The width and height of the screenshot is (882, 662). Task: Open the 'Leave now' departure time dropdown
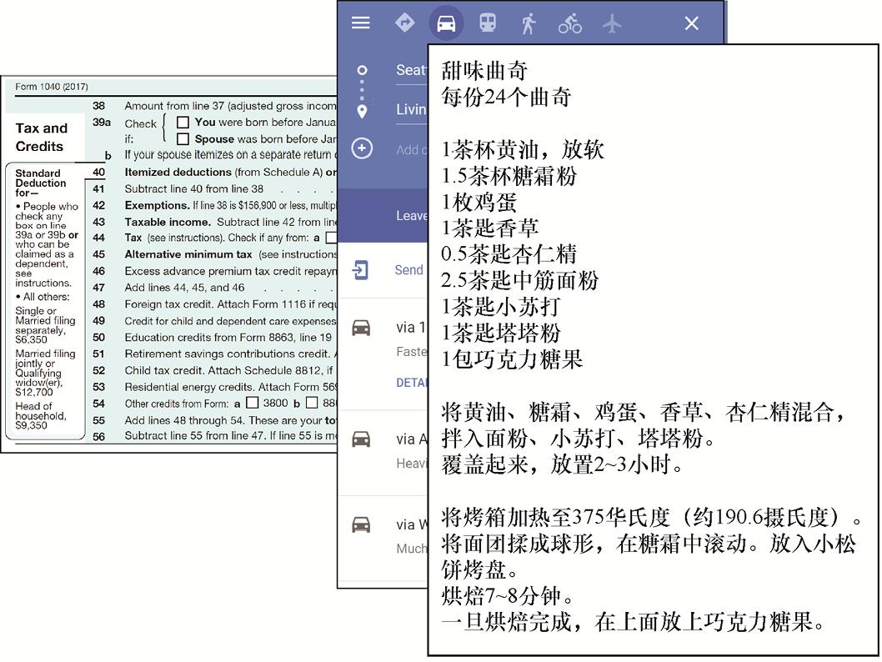click(411, 215)
